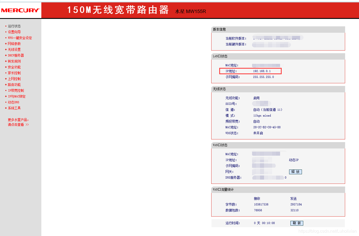Expand the 系统工具 menu
359x236 pixels.
point(14,108)
